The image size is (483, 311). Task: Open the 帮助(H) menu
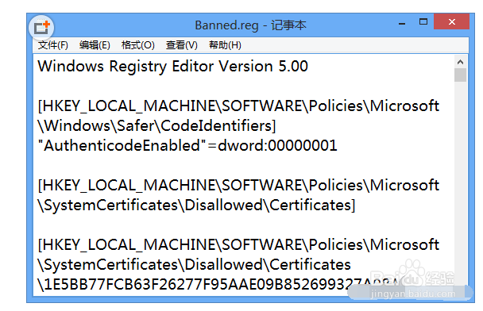[x=225, y=45]
